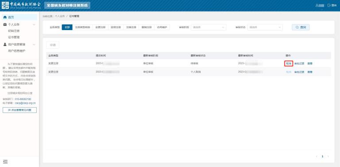Go to next page using right arrow

[328, 156]
